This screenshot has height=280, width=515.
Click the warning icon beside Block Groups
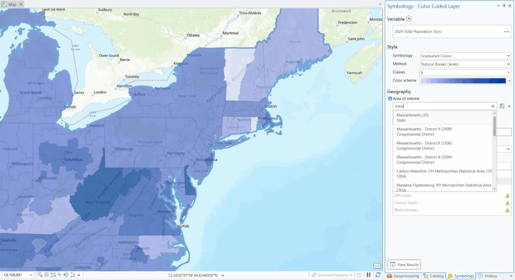point(507,210)
